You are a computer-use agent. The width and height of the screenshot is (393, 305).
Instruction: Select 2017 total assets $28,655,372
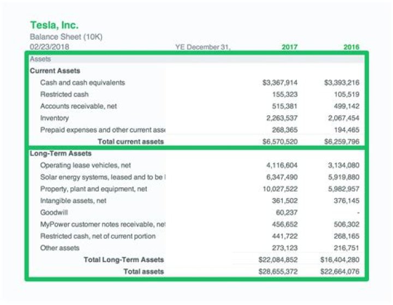coord(278,271)
